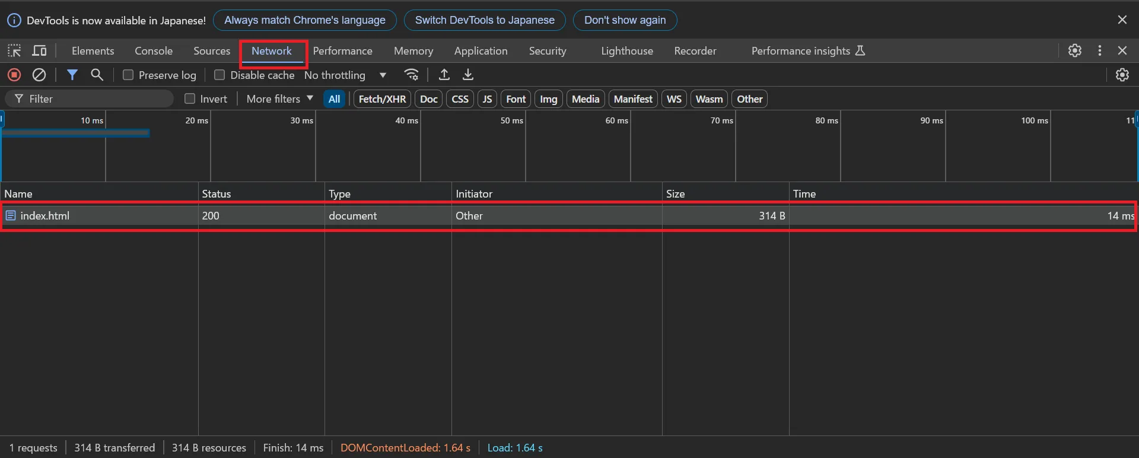Clear the network log

point(39,75)
